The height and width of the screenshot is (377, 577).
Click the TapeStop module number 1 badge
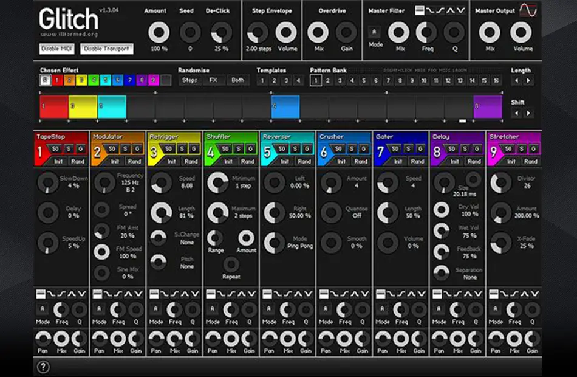click(40, 151)
